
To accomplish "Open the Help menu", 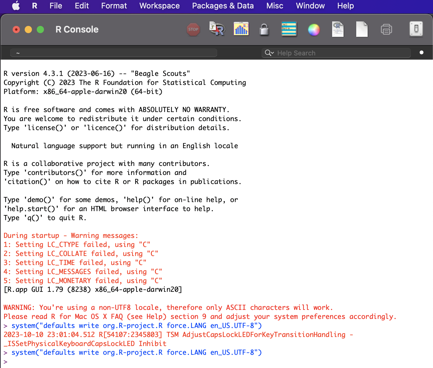I will 345,6.
